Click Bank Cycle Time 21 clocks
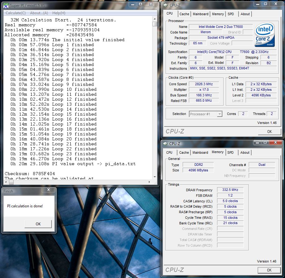 (x=230, y=223)
